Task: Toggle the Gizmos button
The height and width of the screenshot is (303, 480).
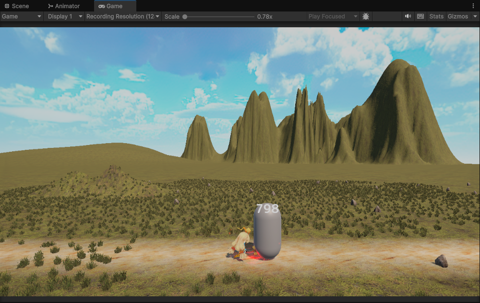Action: 457,16
